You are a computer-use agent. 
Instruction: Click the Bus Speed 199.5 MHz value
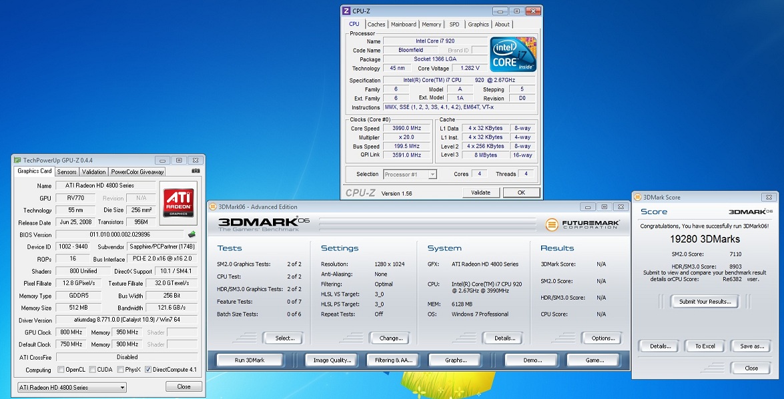coord(408,146)
